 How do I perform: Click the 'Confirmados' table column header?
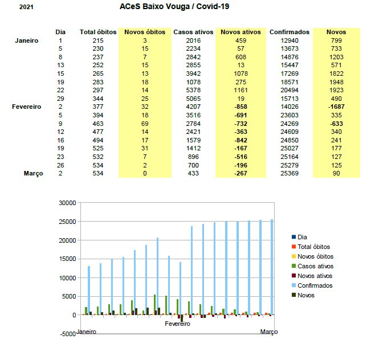tap(290, 32)
